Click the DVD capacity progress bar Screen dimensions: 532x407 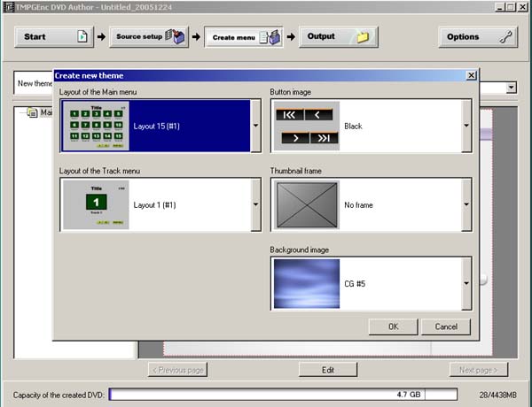[x=283, y=395]
